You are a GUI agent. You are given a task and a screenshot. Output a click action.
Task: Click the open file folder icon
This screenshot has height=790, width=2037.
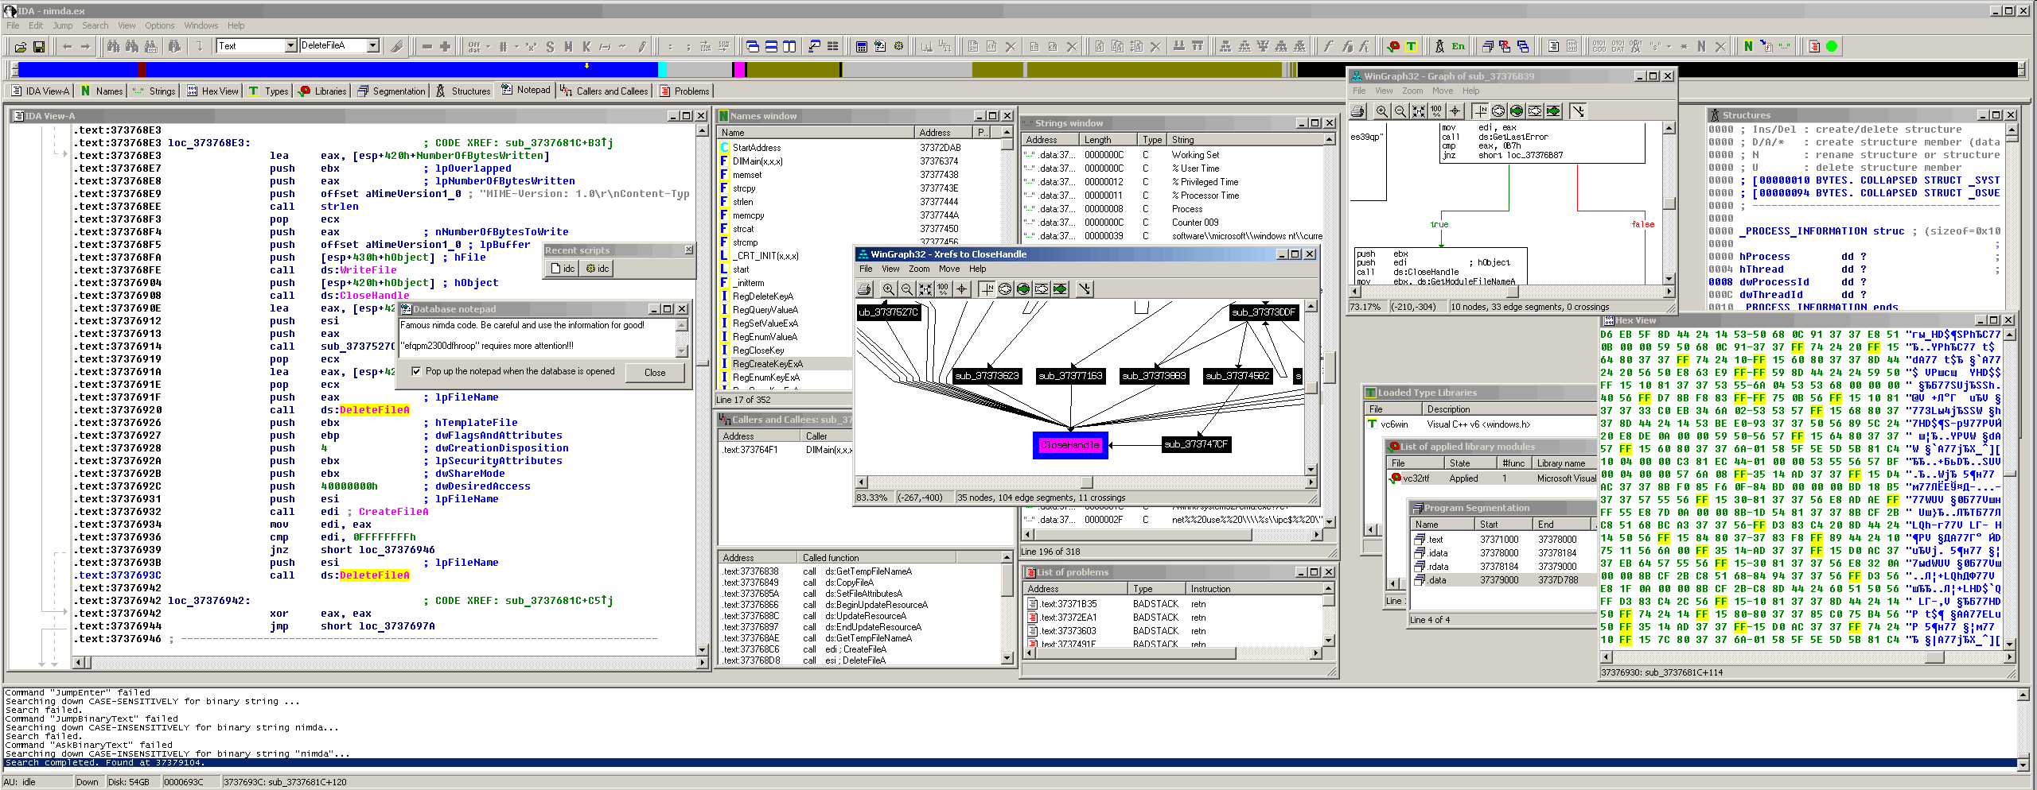point(21,47)
